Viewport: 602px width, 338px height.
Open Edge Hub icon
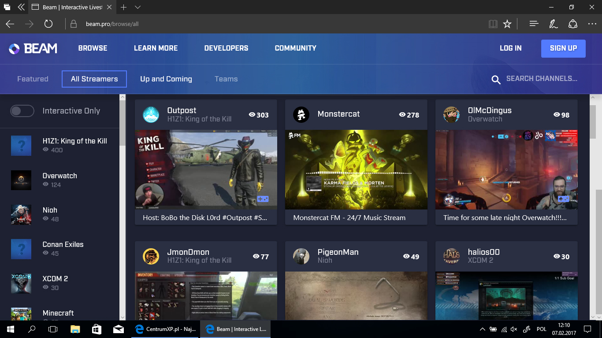[x=534, y=24]
